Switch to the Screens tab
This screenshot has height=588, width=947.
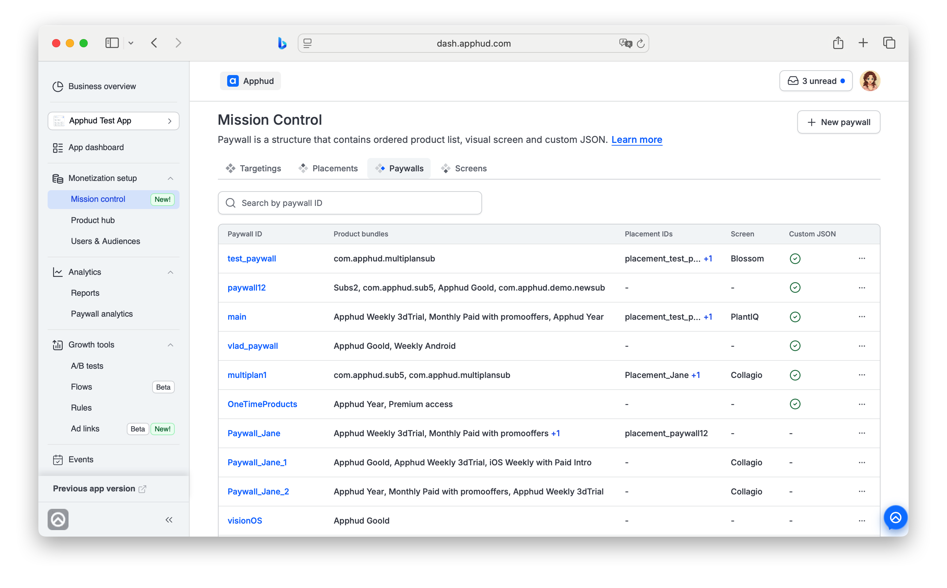click(464, 168)
